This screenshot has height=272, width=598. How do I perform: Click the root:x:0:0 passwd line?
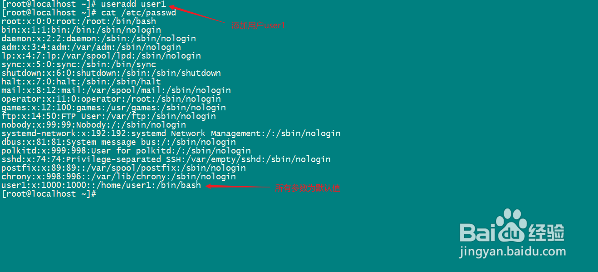[x=79, y=21]
